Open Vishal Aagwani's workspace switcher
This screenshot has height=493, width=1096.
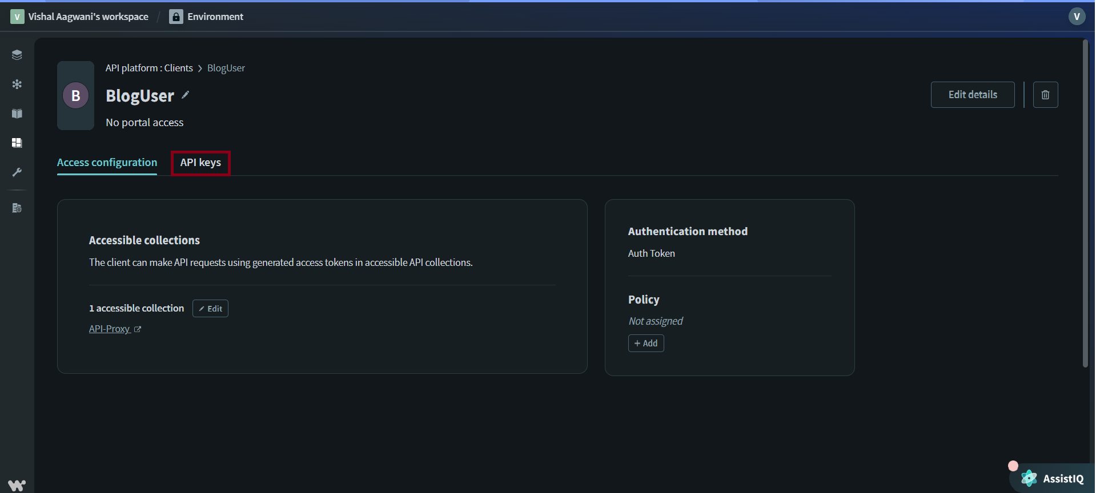click(80, 17)
